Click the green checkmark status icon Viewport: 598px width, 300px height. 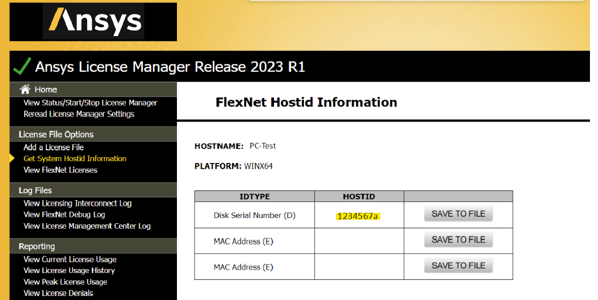(22, 67)
